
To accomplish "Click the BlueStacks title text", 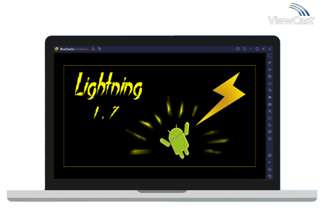I will 67,49.
